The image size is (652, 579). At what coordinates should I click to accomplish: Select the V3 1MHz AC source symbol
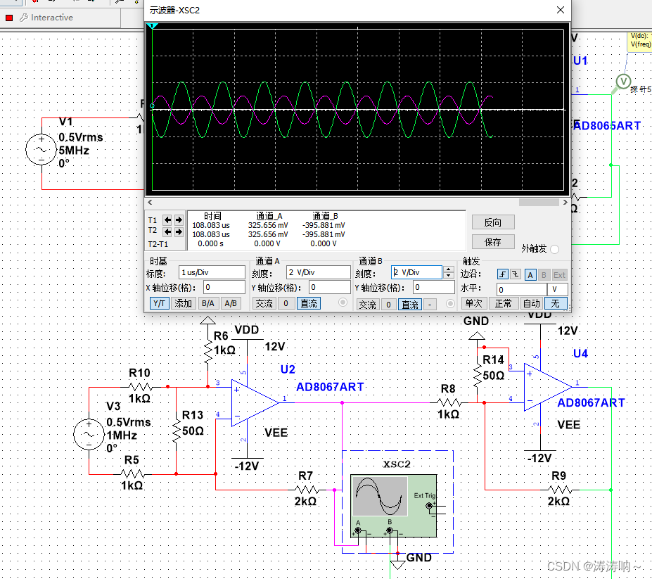pos(89,434)
